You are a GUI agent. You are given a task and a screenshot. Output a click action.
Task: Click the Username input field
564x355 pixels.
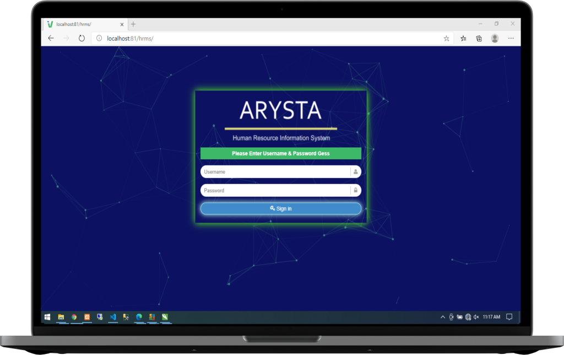tap(280, 172)
